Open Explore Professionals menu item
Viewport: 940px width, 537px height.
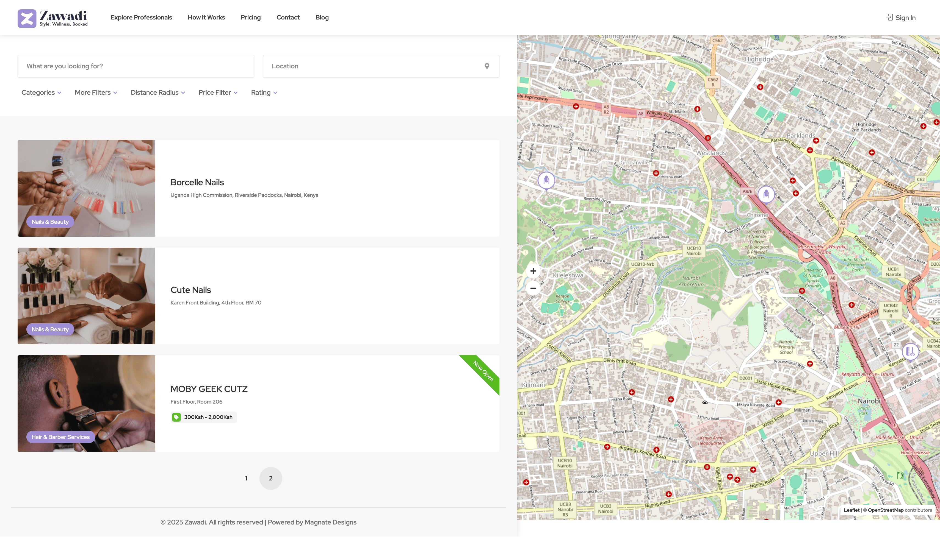coord(141,17)
